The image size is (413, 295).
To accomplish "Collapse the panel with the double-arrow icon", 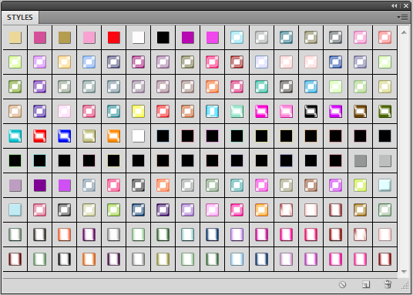I will coord(394,6).
